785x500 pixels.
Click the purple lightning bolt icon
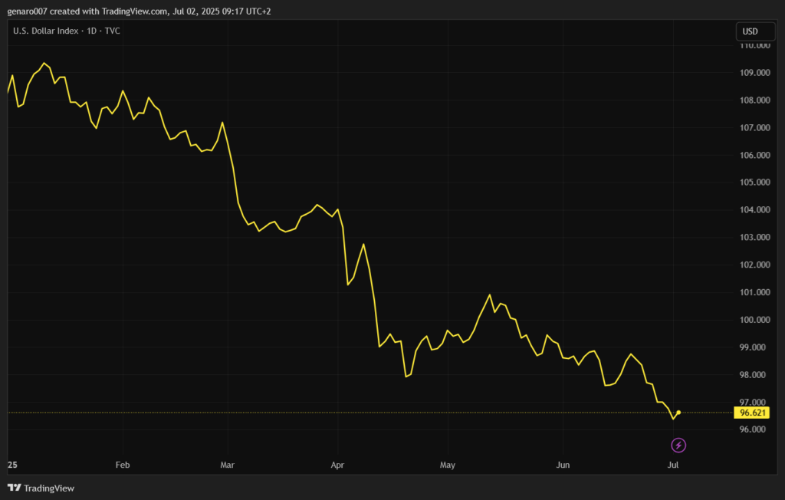tap(678, 445)
